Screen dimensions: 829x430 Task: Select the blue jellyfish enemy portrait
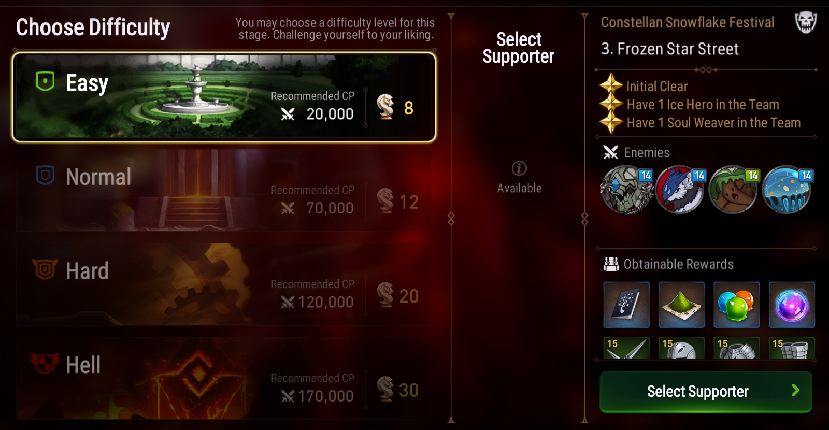click(788, 190)
